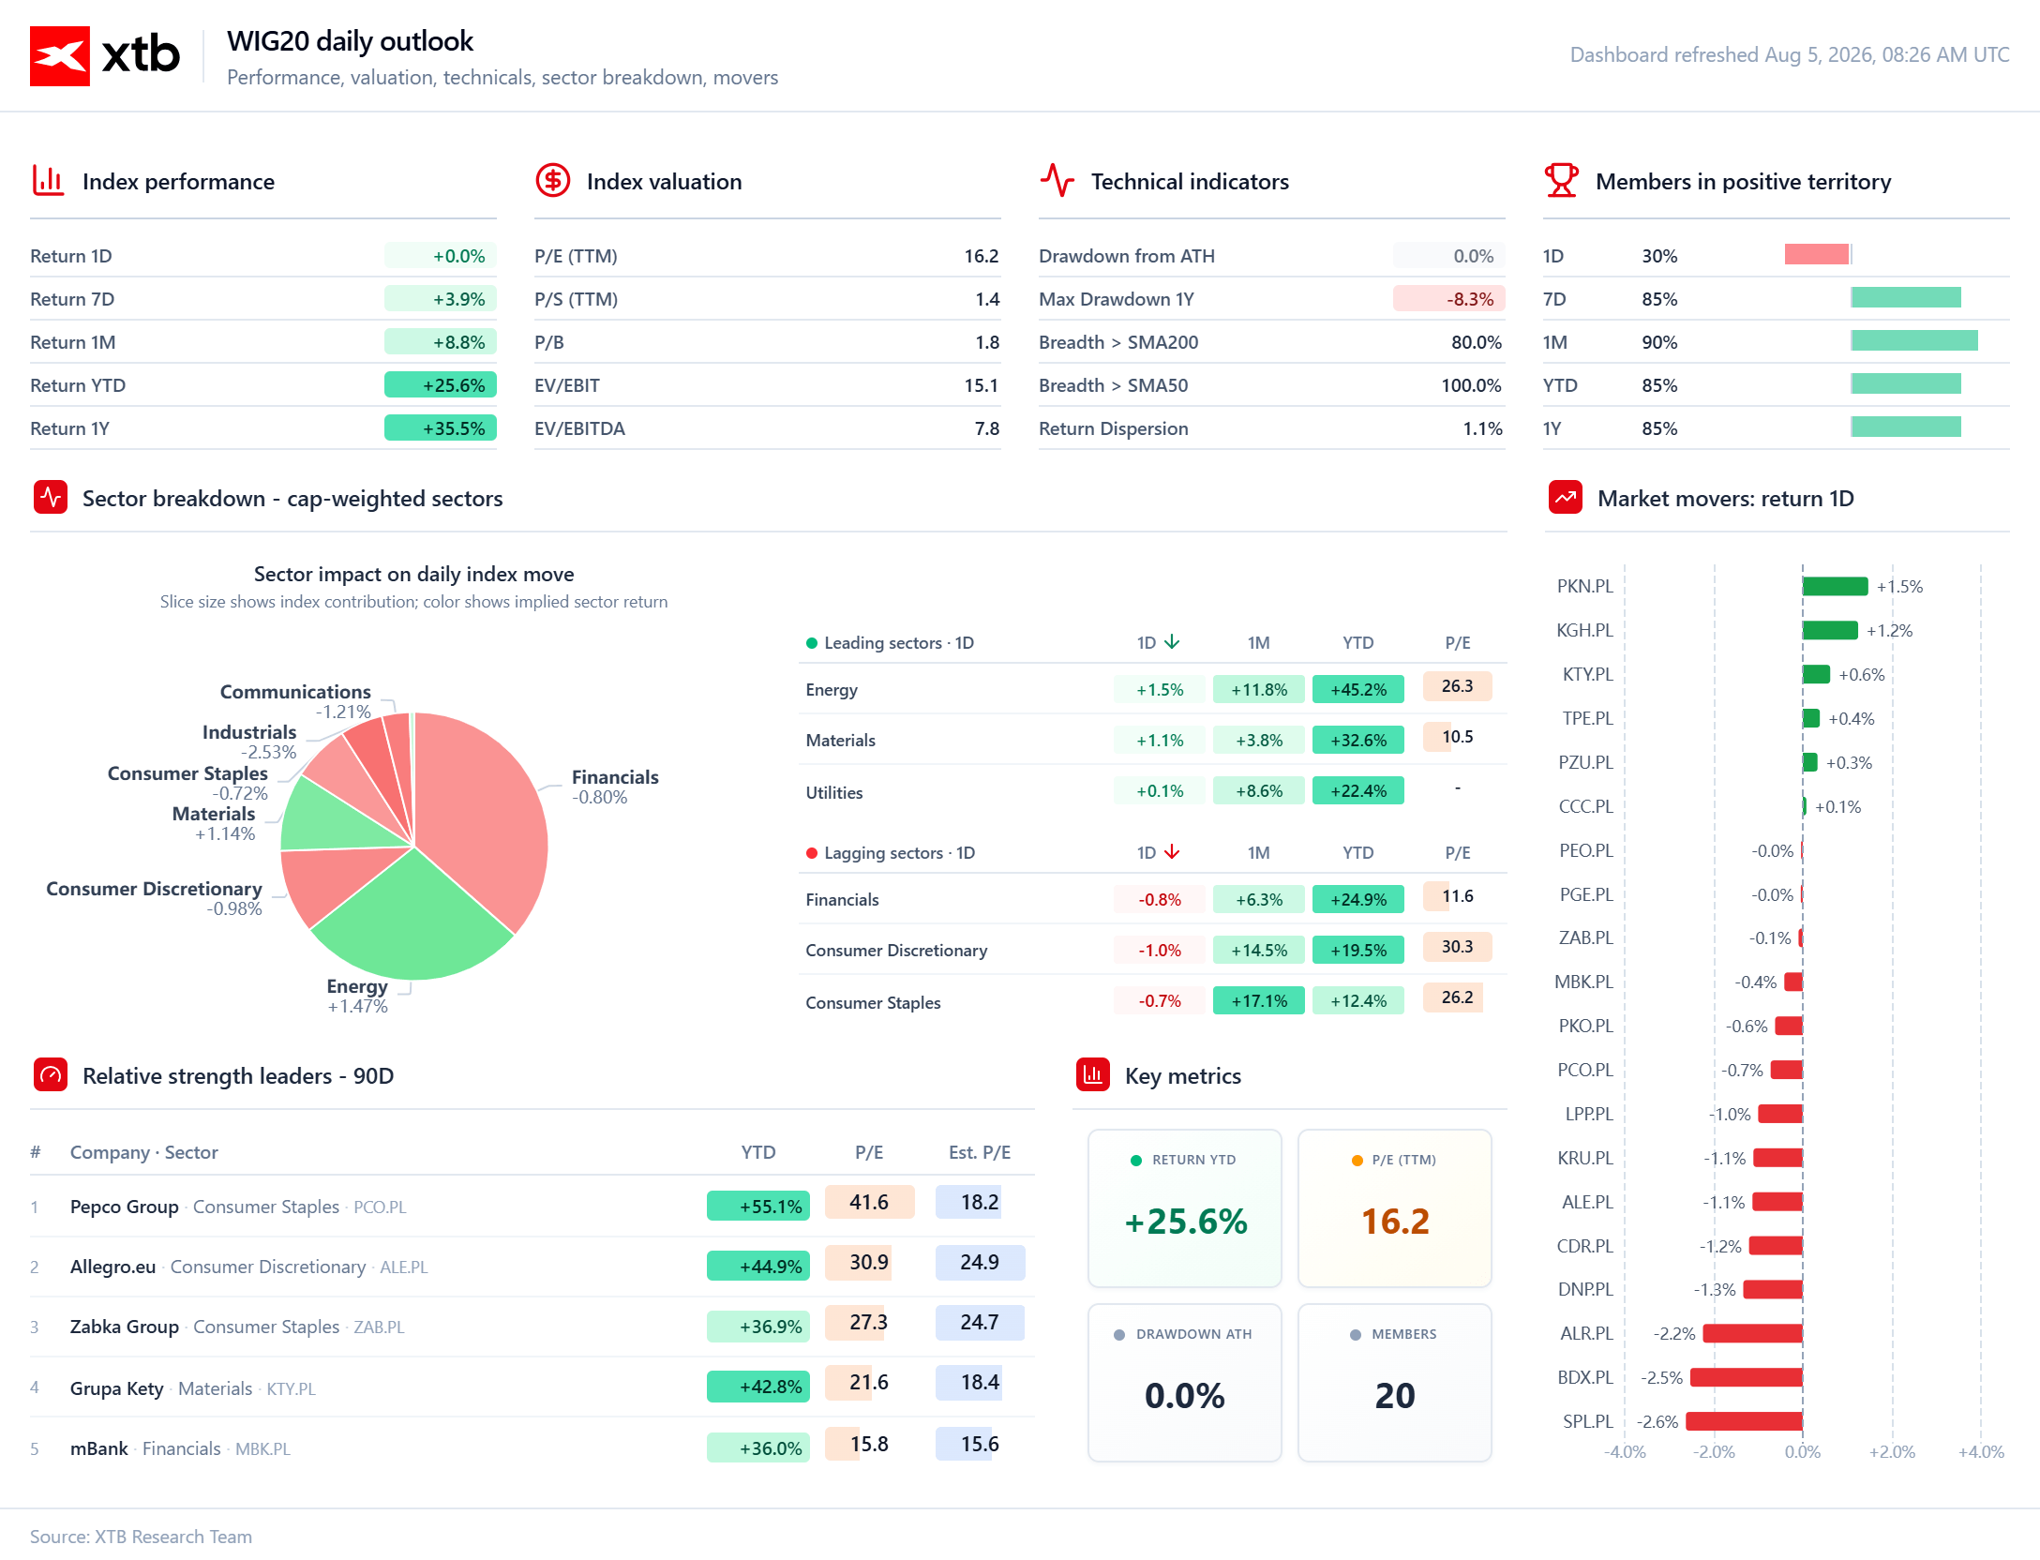
Task: Click the 1M members green progress bar
Action: [1914, 340]
